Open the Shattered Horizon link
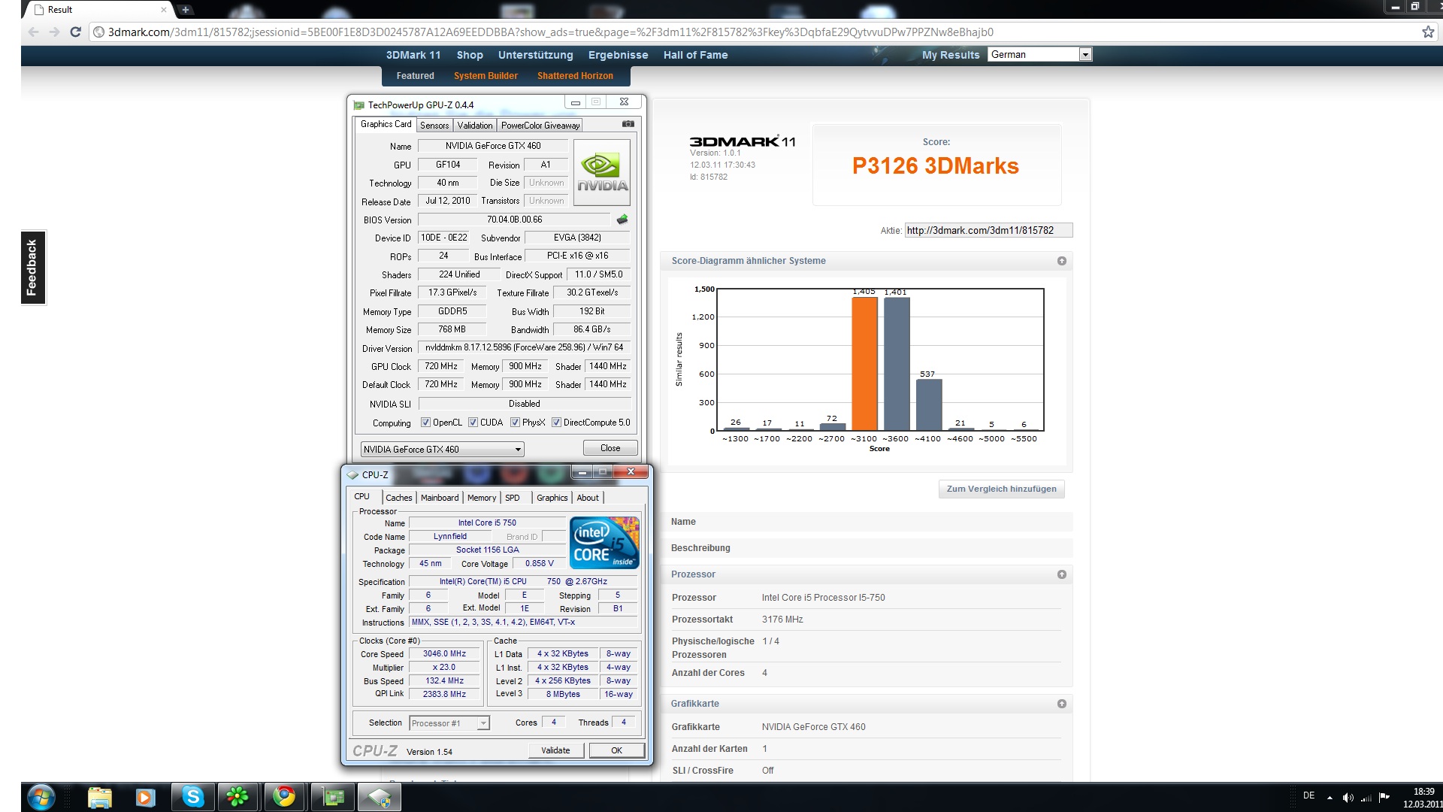 click(575, 76)
